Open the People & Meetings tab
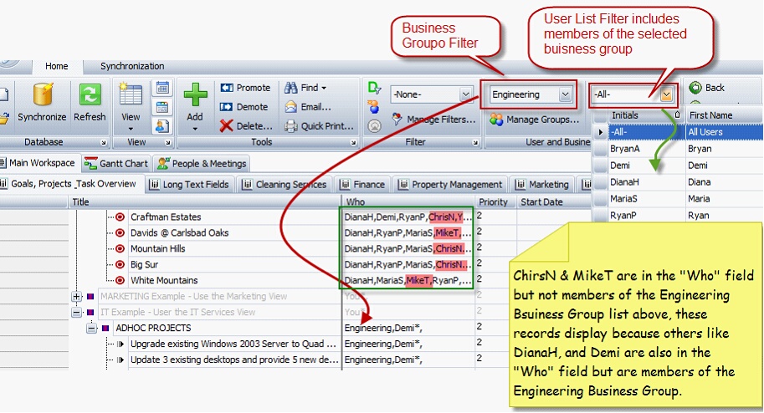The height and width of the screenshot is (413, 764). coord(202,164)
